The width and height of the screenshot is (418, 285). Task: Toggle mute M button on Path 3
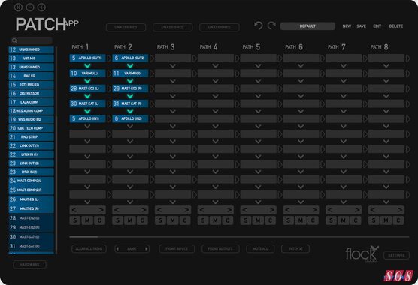click(172, 220)
